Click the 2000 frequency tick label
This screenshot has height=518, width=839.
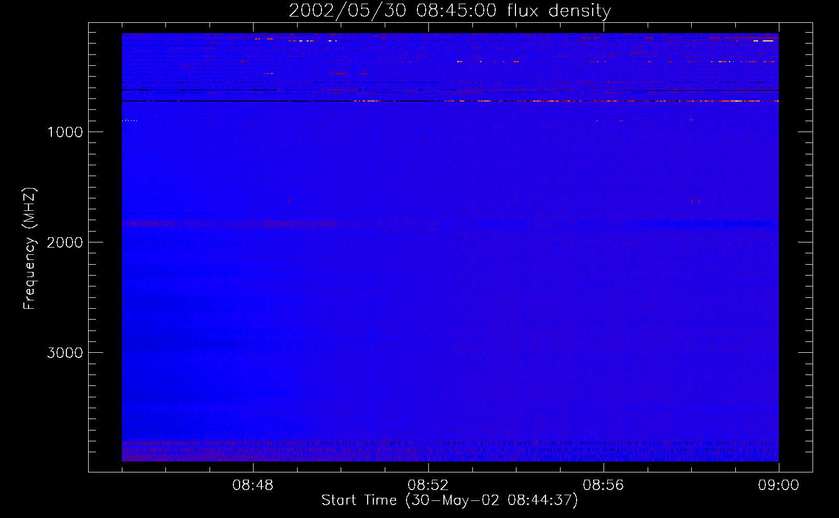point(65,242)
